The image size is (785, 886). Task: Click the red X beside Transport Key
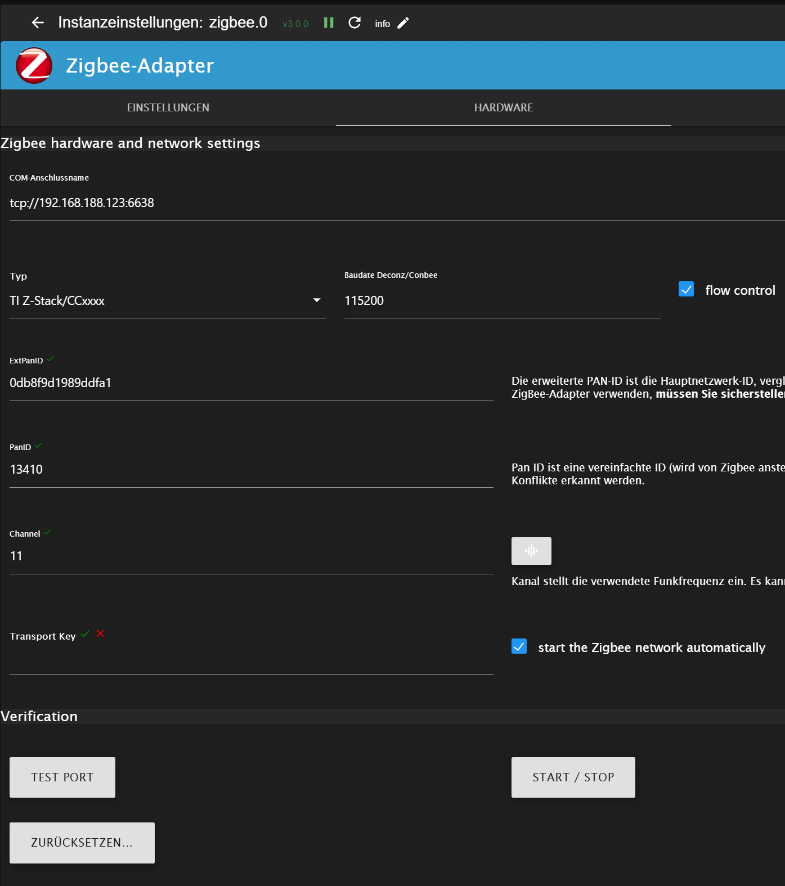(100, 633)
